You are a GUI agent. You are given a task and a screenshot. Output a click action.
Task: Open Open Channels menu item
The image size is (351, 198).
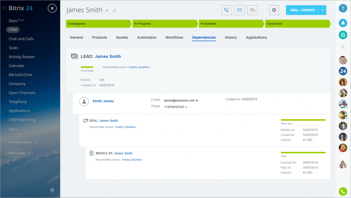22,92
